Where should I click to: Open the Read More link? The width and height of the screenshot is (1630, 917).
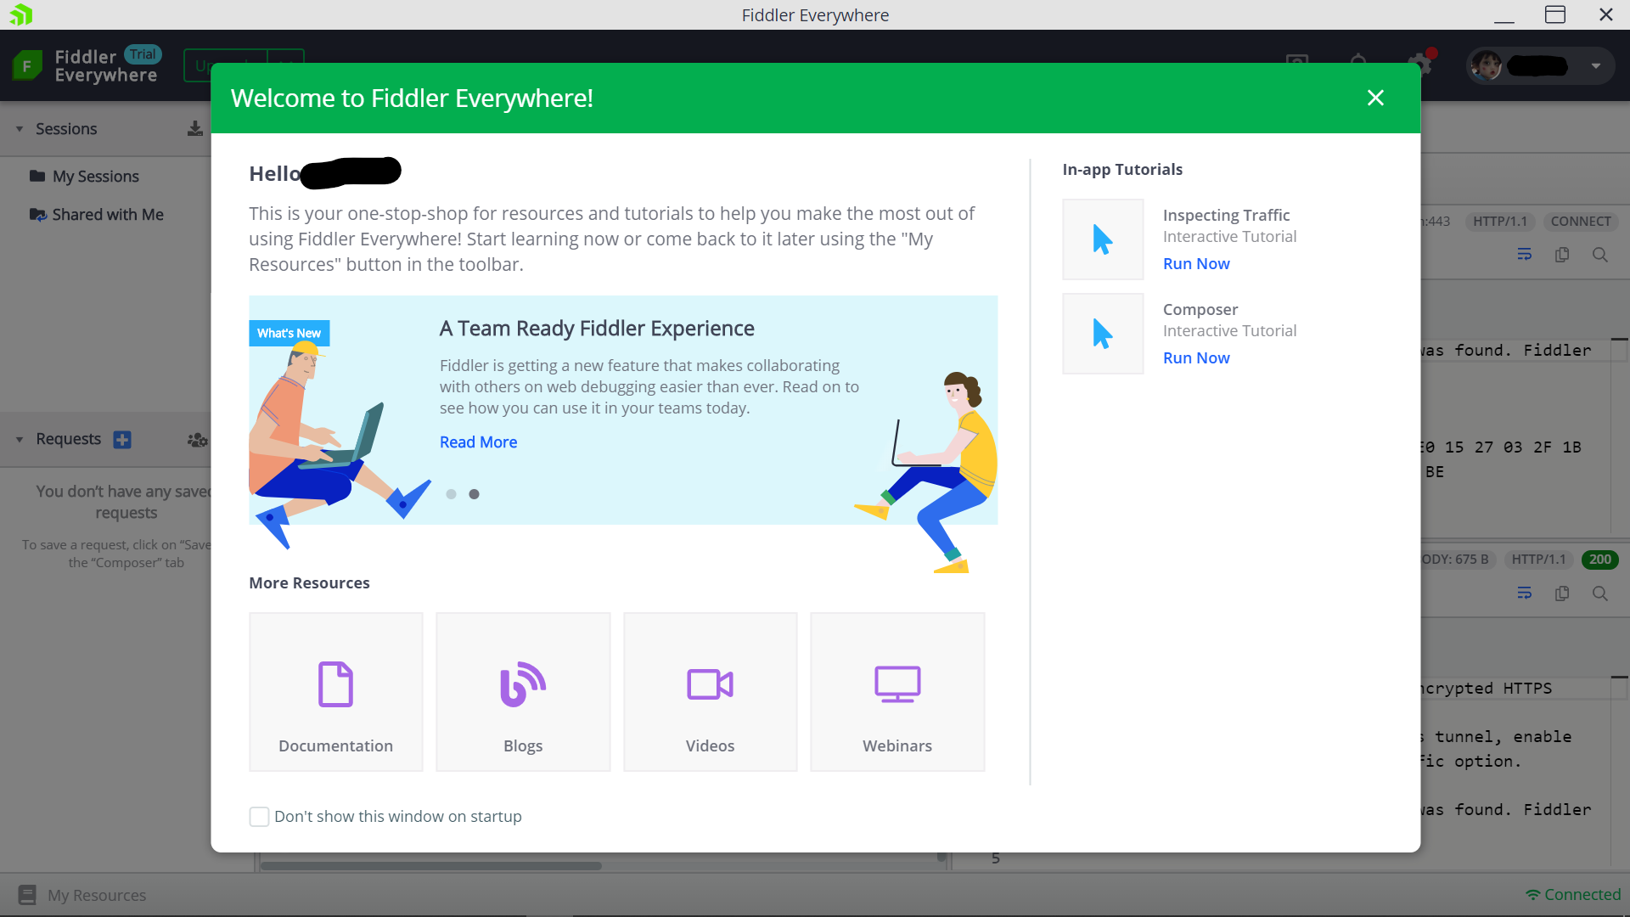[478, 442]
